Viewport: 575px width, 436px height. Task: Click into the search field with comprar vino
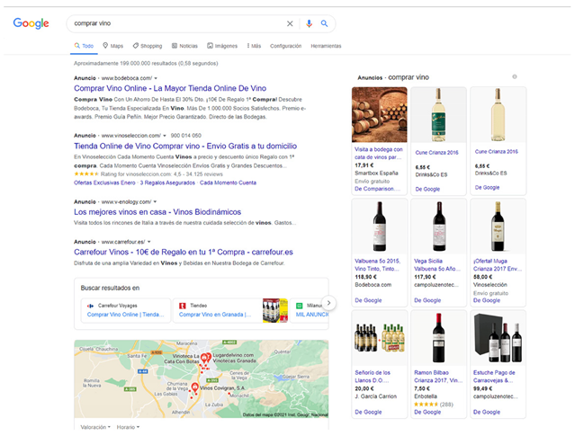coord(171,23)
